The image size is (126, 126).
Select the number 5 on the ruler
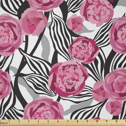(x=48, y=121)
